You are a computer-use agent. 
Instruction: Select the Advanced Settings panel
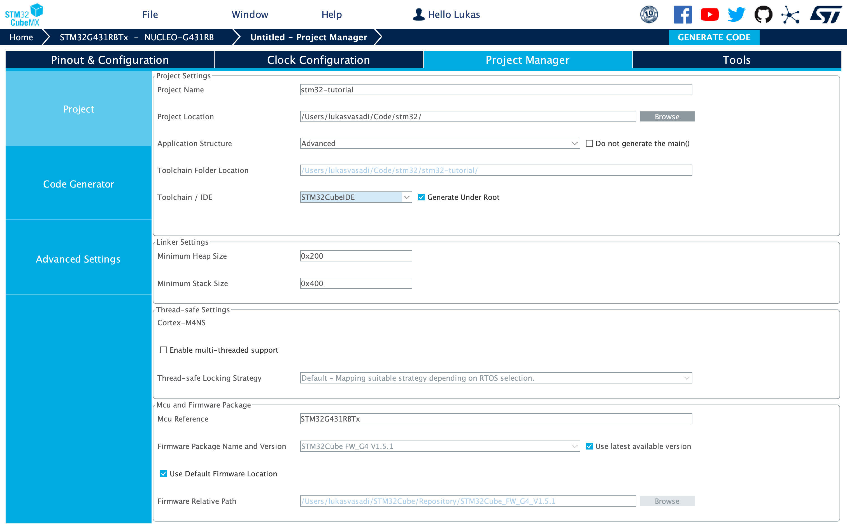78,259
